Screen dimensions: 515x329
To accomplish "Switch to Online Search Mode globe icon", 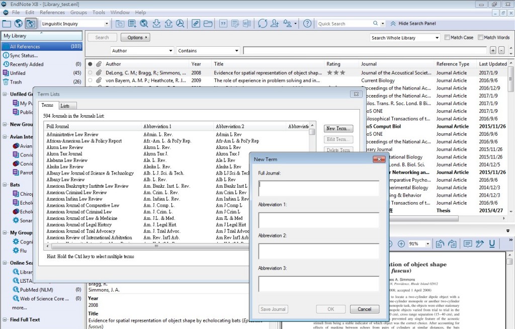I will 19,24.
